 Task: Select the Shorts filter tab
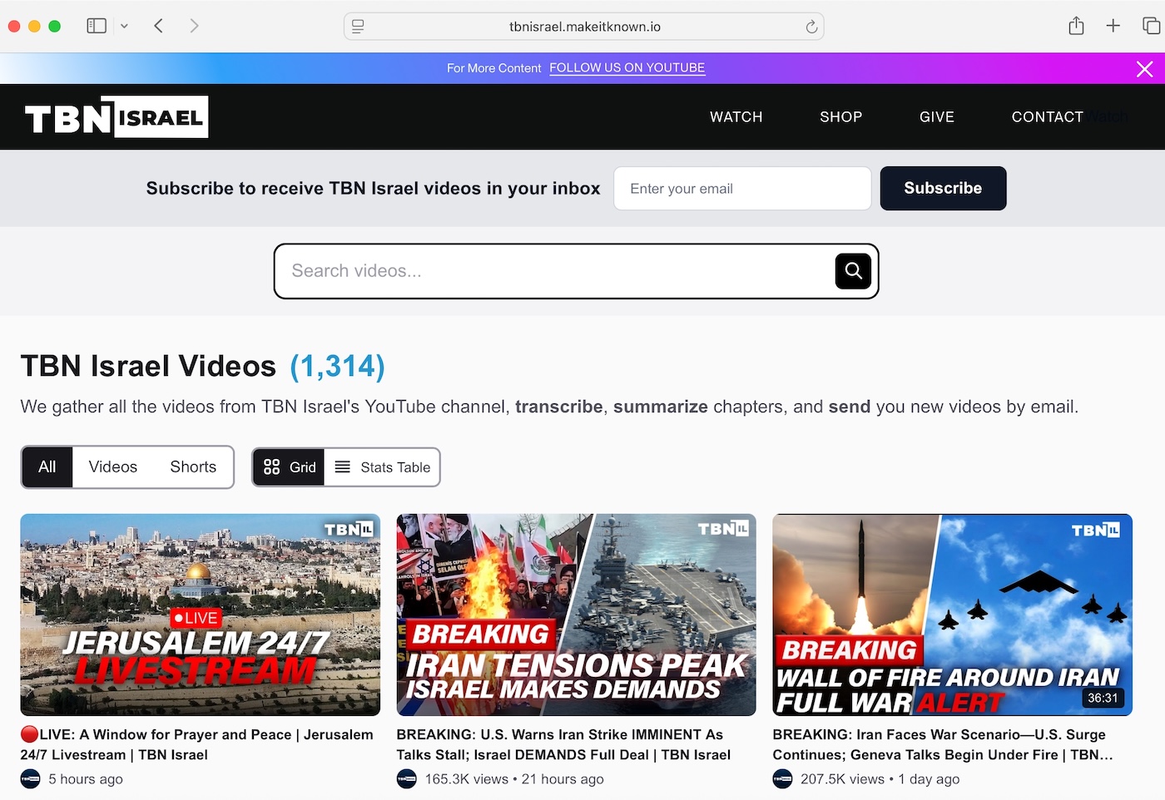pos(193,467)
